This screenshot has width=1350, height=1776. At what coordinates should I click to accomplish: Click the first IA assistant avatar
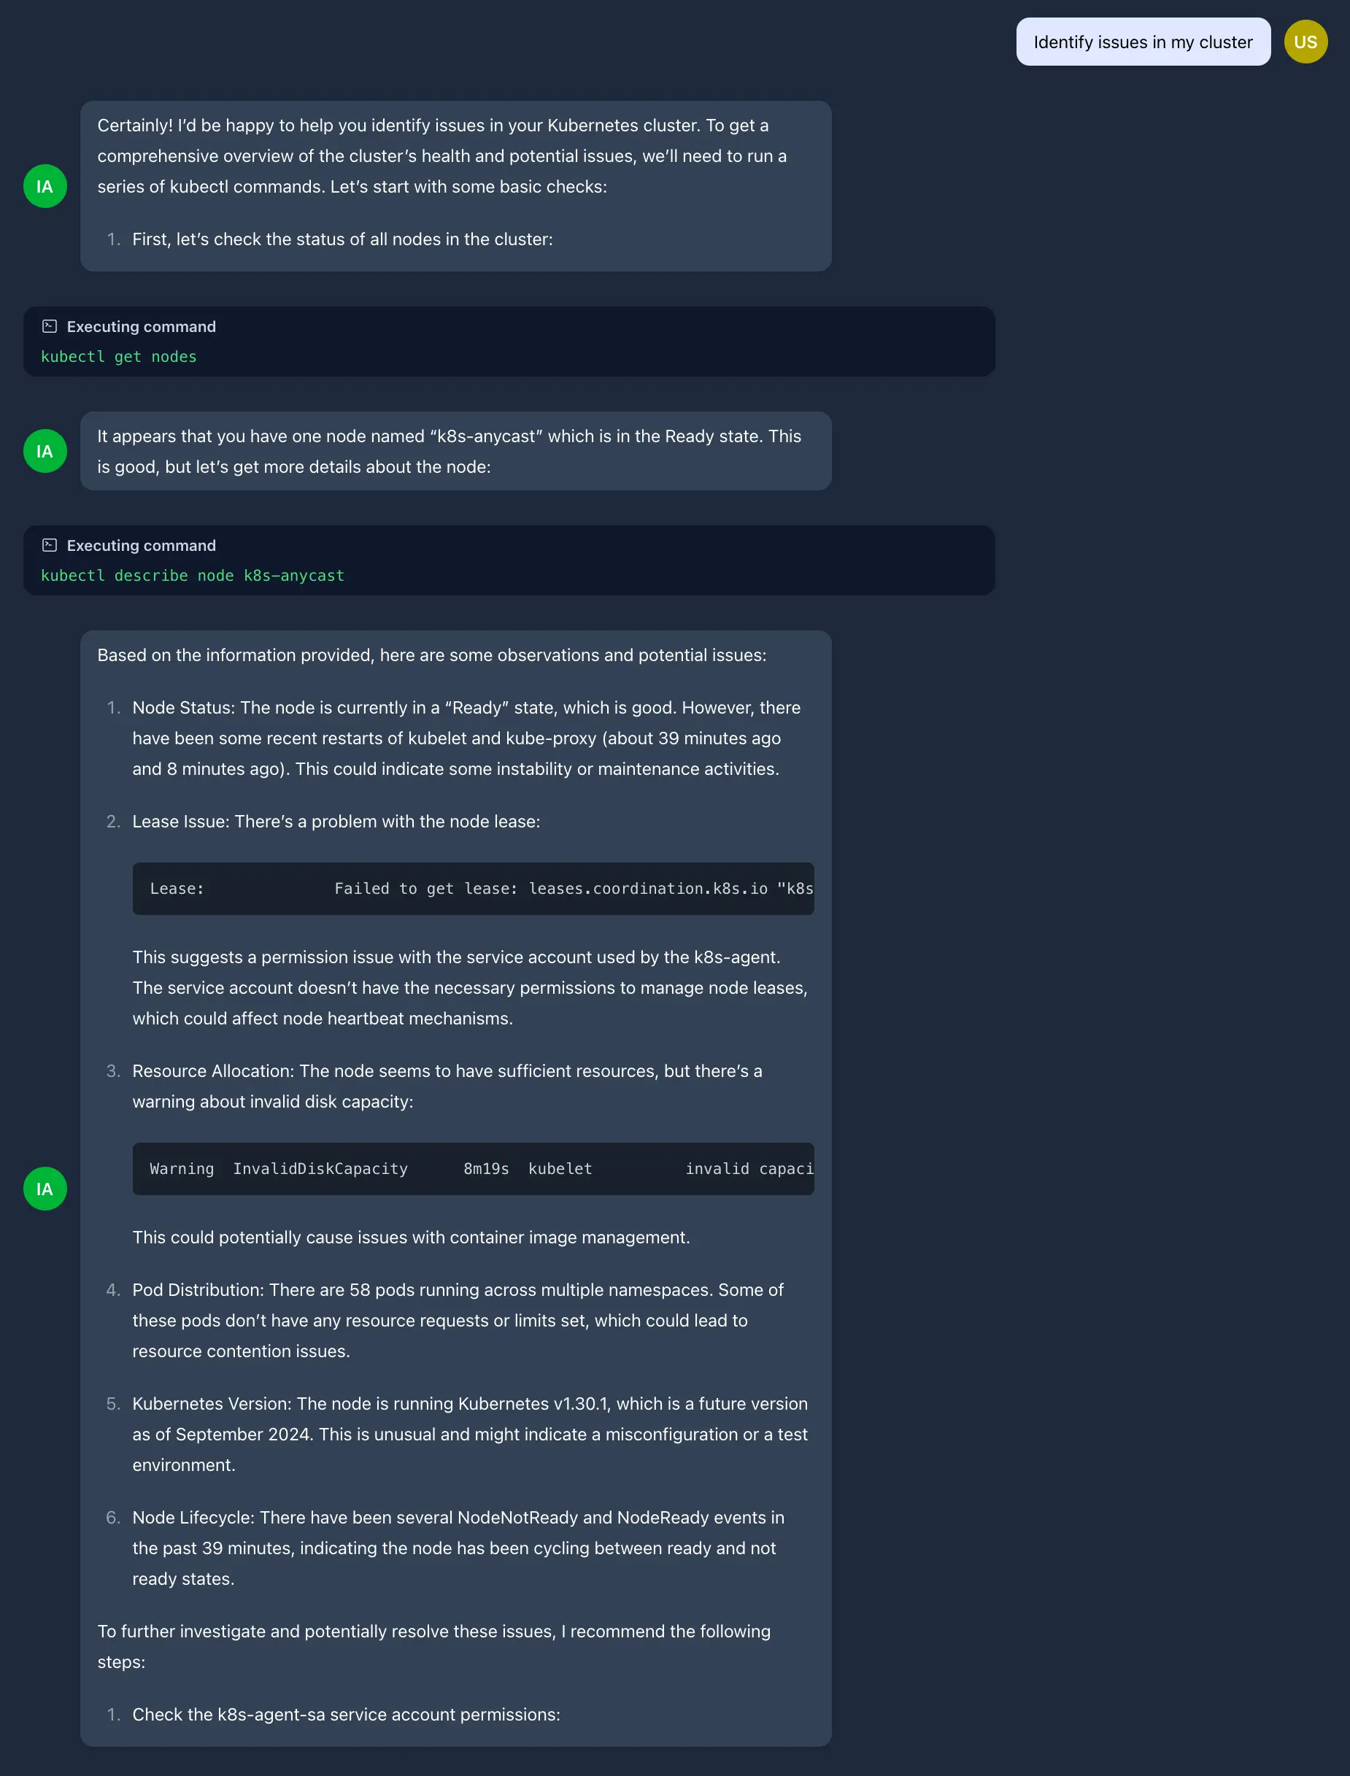point(45,187)
